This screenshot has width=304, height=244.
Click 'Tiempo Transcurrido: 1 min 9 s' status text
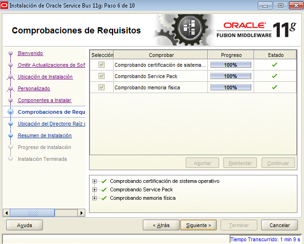pos(265,239)
